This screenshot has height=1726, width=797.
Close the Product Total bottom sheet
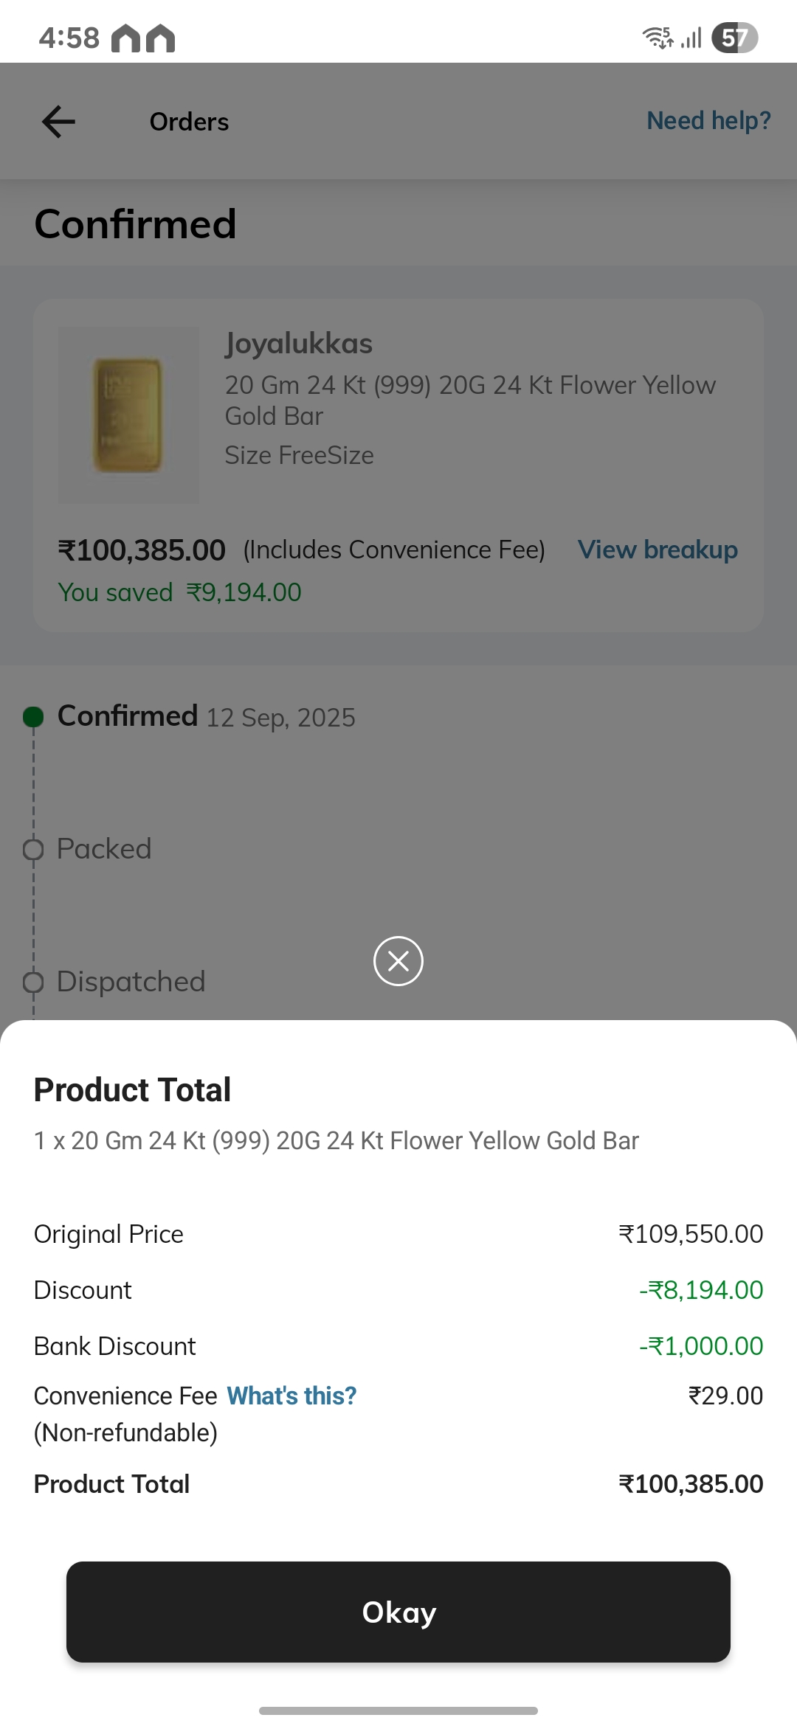[x=398, y=961]
